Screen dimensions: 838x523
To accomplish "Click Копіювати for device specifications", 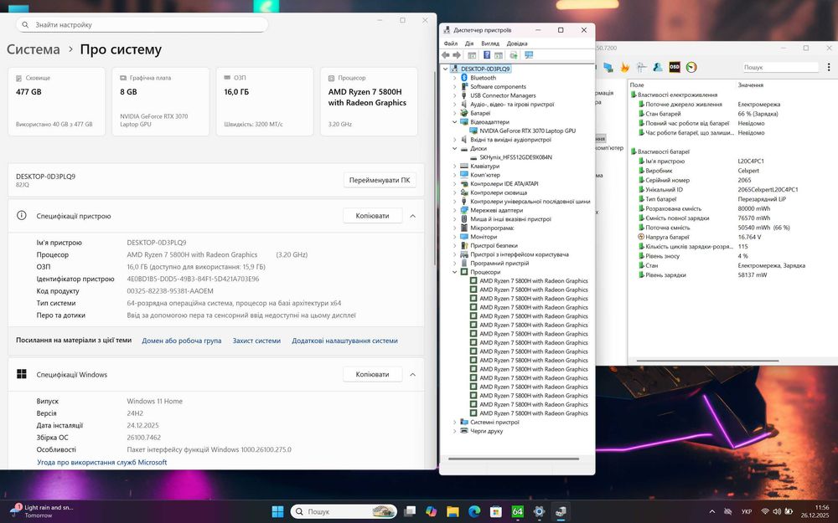I will coord(373,216).
